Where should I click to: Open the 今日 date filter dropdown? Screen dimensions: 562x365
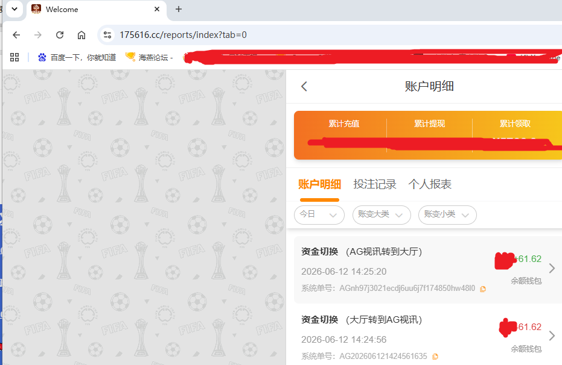[319, 215]
